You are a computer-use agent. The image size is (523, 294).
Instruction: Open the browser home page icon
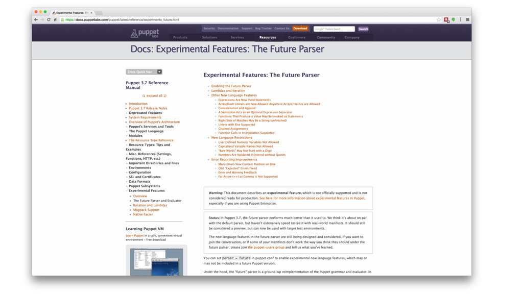[x=55, y=20]
